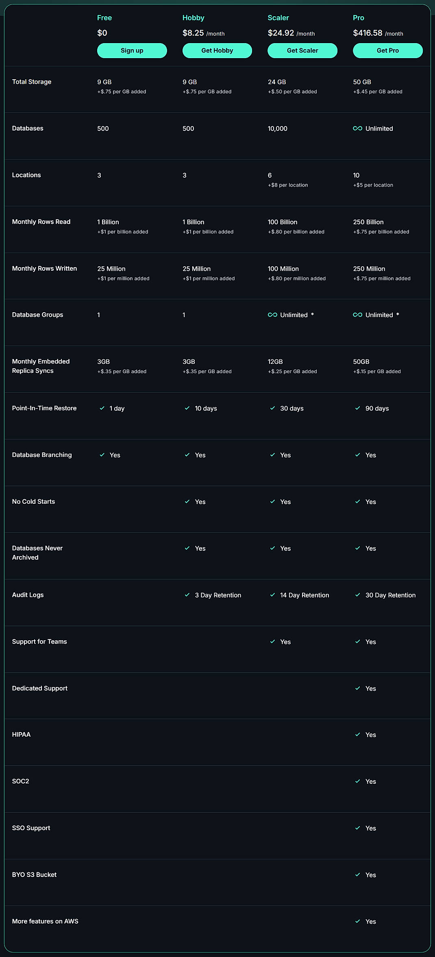Click the checkmark next to Hobby Database Branching Yes
Viewport: 435px width, 957px height.
187,455
